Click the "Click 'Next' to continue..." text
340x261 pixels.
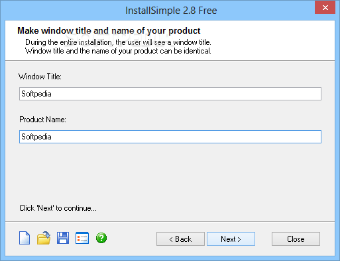[58, 208]
